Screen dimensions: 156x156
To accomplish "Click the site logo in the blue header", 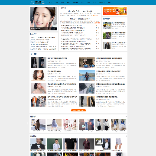I will tap(37, 2).
